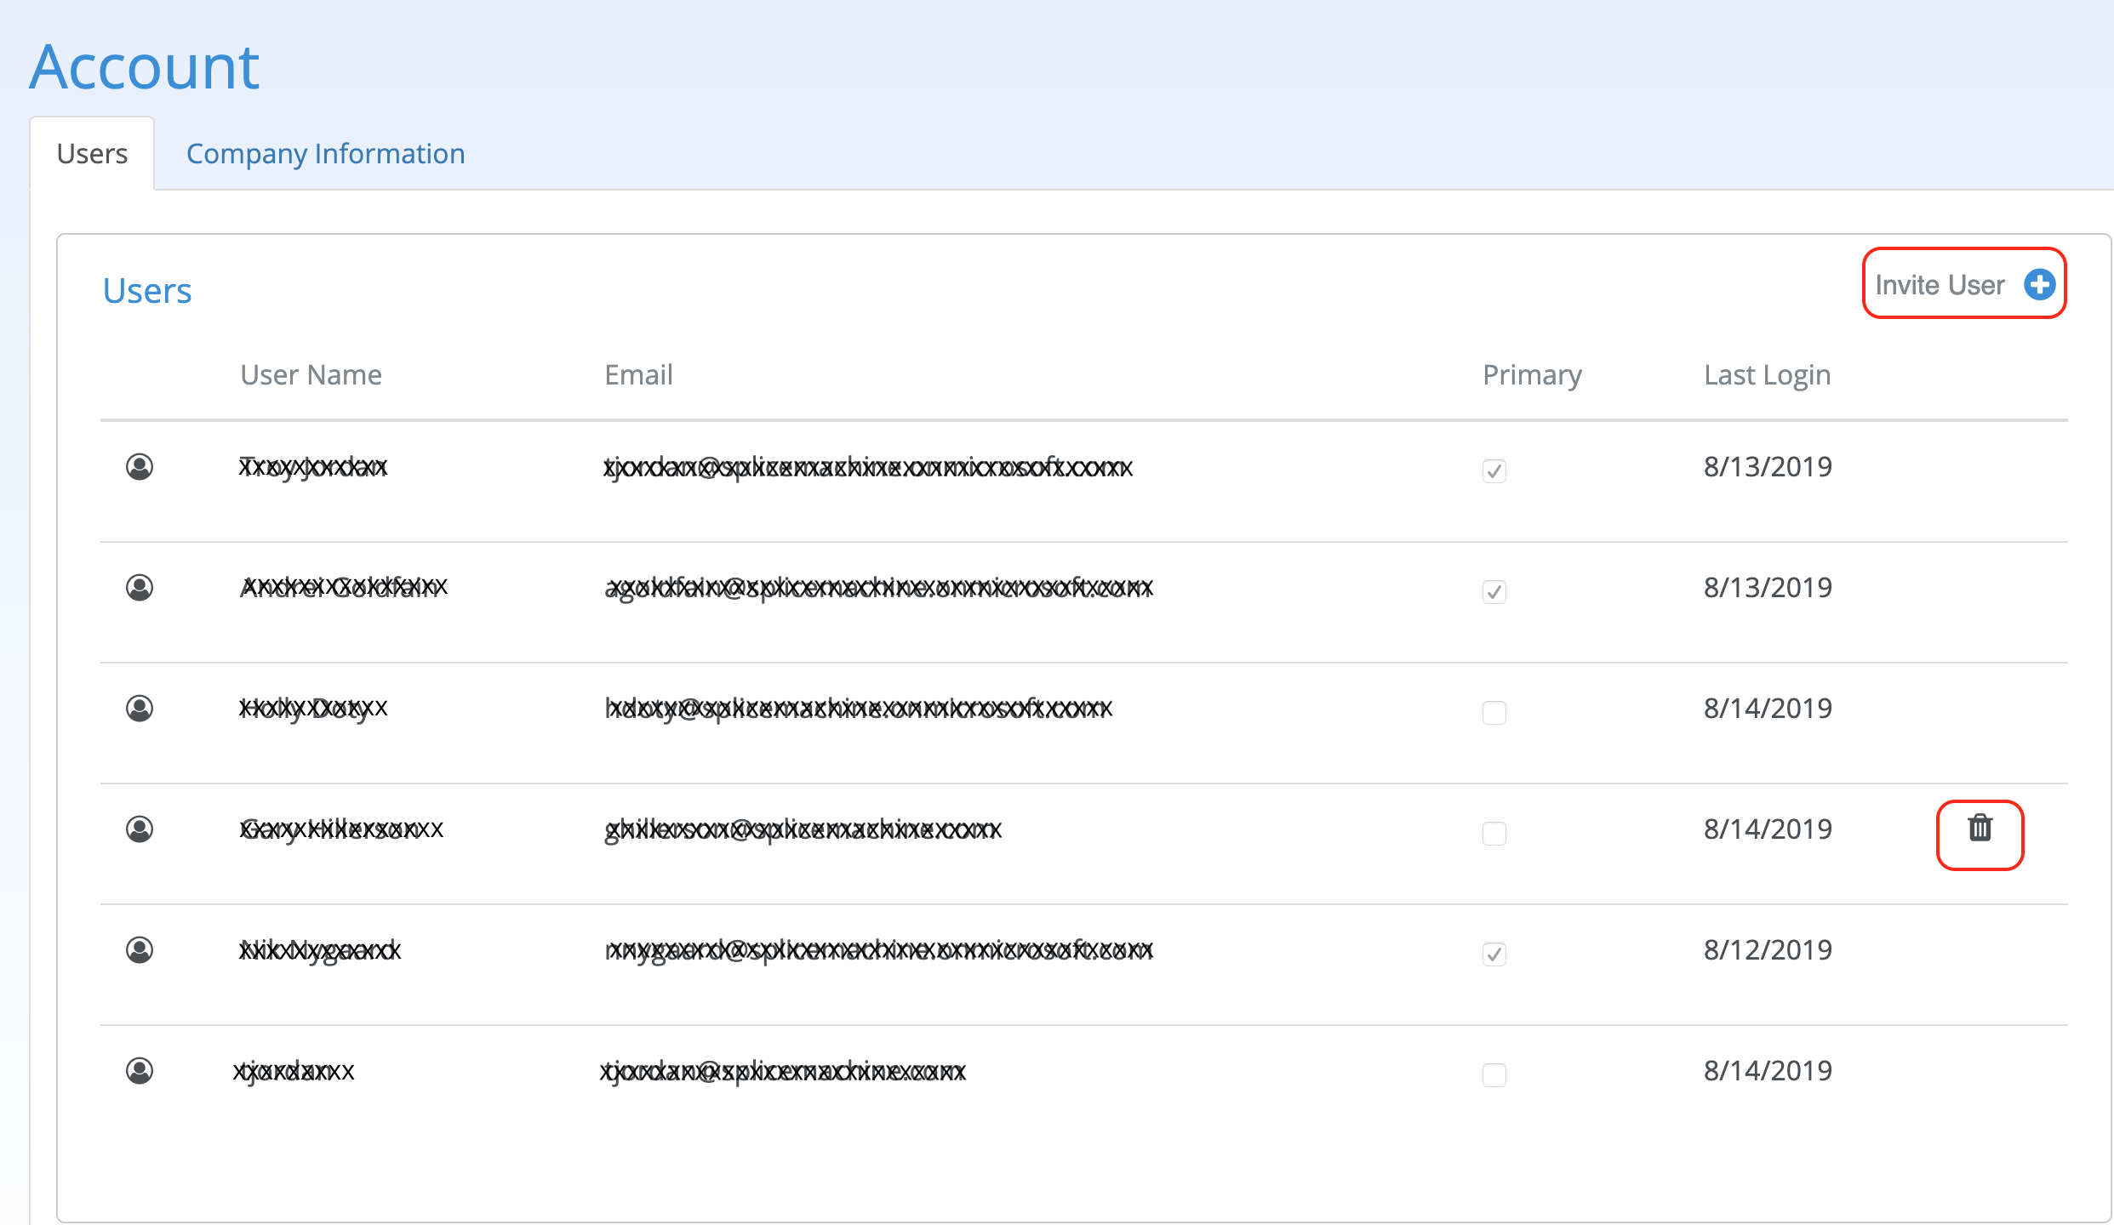Toggle Primary checkbox for mnygaard row
The image size is (2114, 1225).
tap(1494, 954)
